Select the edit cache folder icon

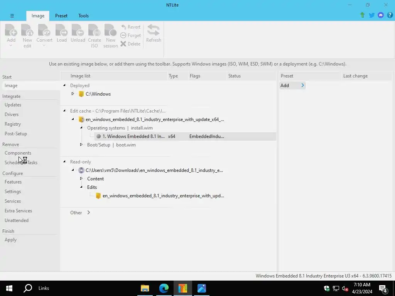pyautogui.click(x=81, y=119)
